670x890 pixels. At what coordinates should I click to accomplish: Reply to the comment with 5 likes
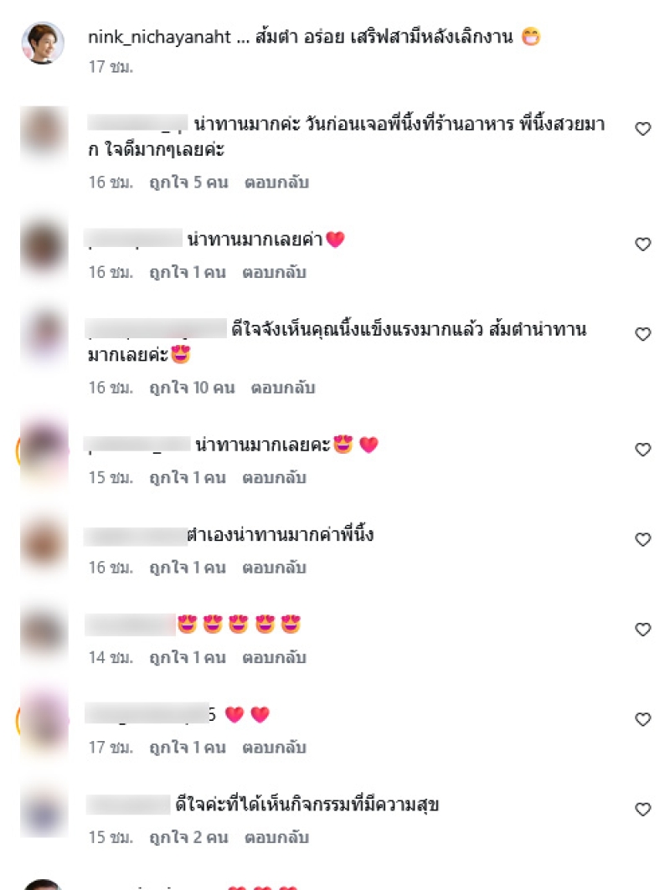pos(276,183)
